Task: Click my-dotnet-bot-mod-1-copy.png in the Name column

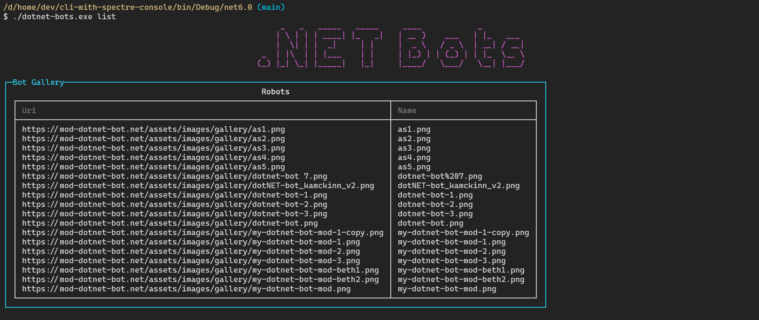Action: pos(464,232)
